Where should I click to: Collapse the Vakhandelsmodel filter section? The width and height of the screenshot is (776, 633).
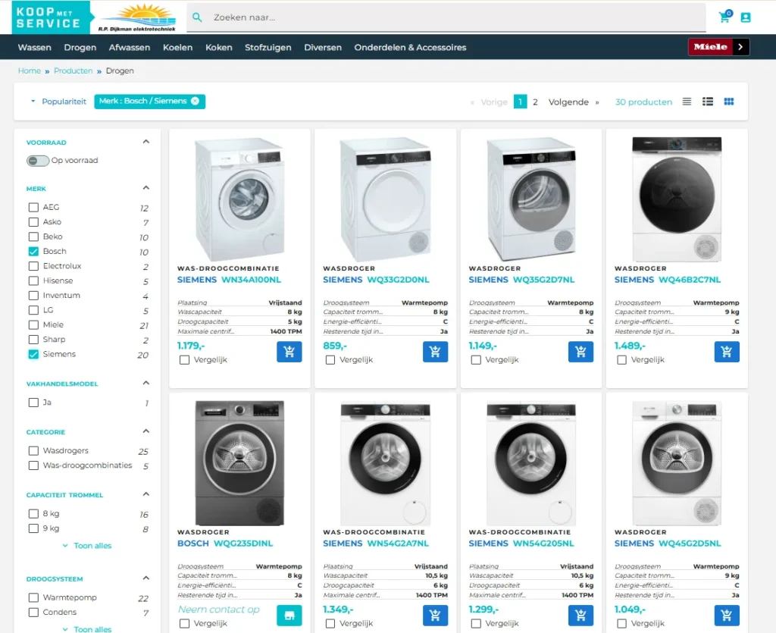click(146, 383)
